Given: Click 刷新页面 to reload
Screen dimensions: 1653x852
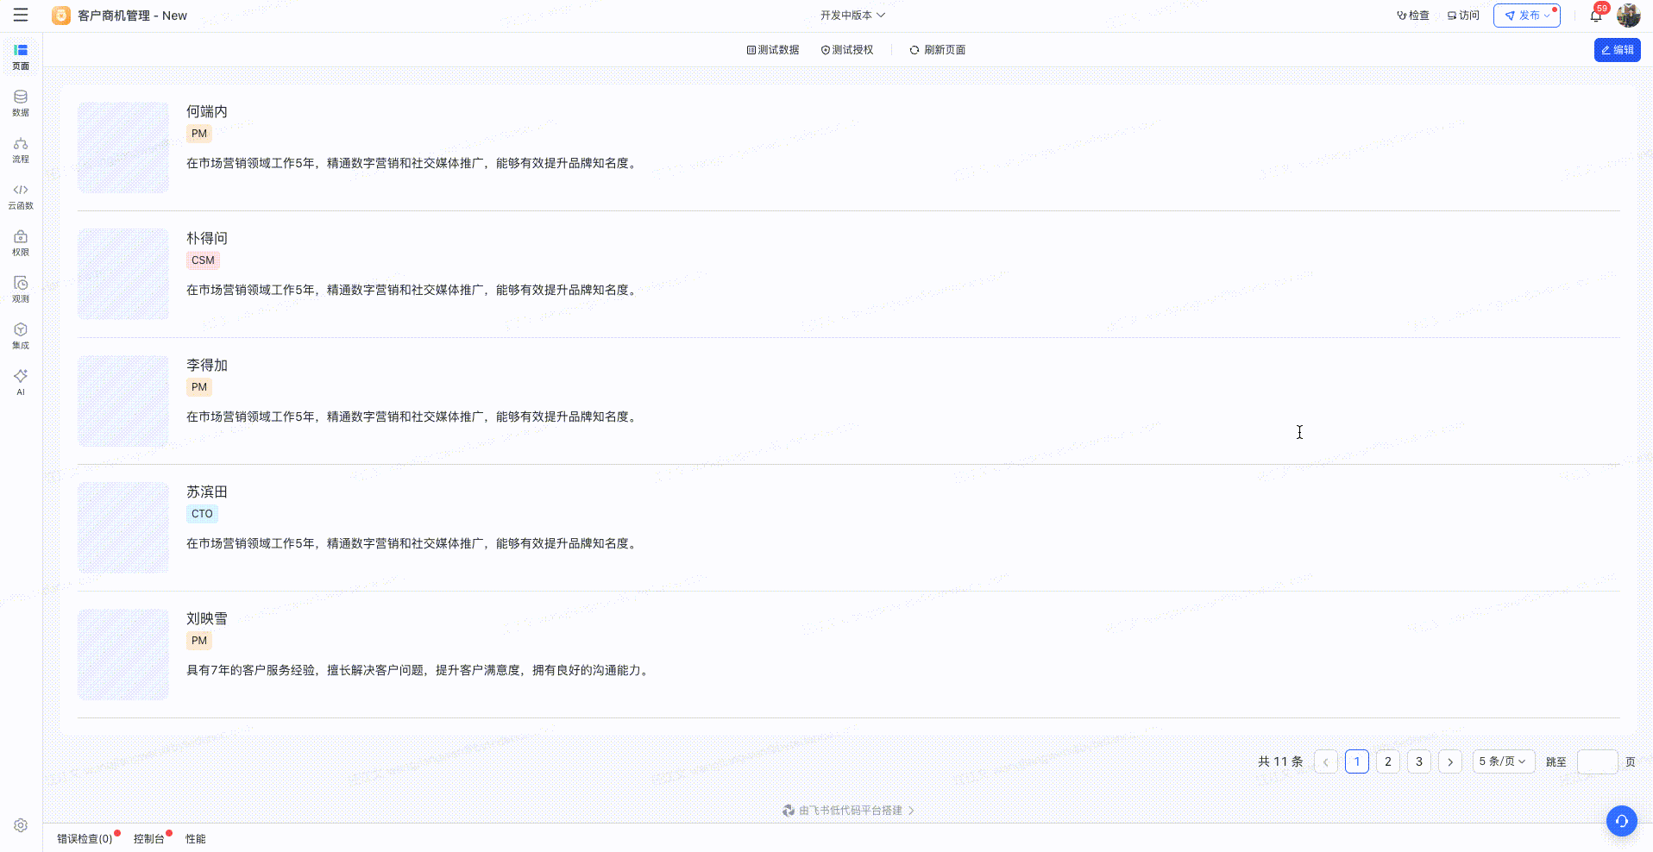Looking at the screenshot, I should coord(938,50).
